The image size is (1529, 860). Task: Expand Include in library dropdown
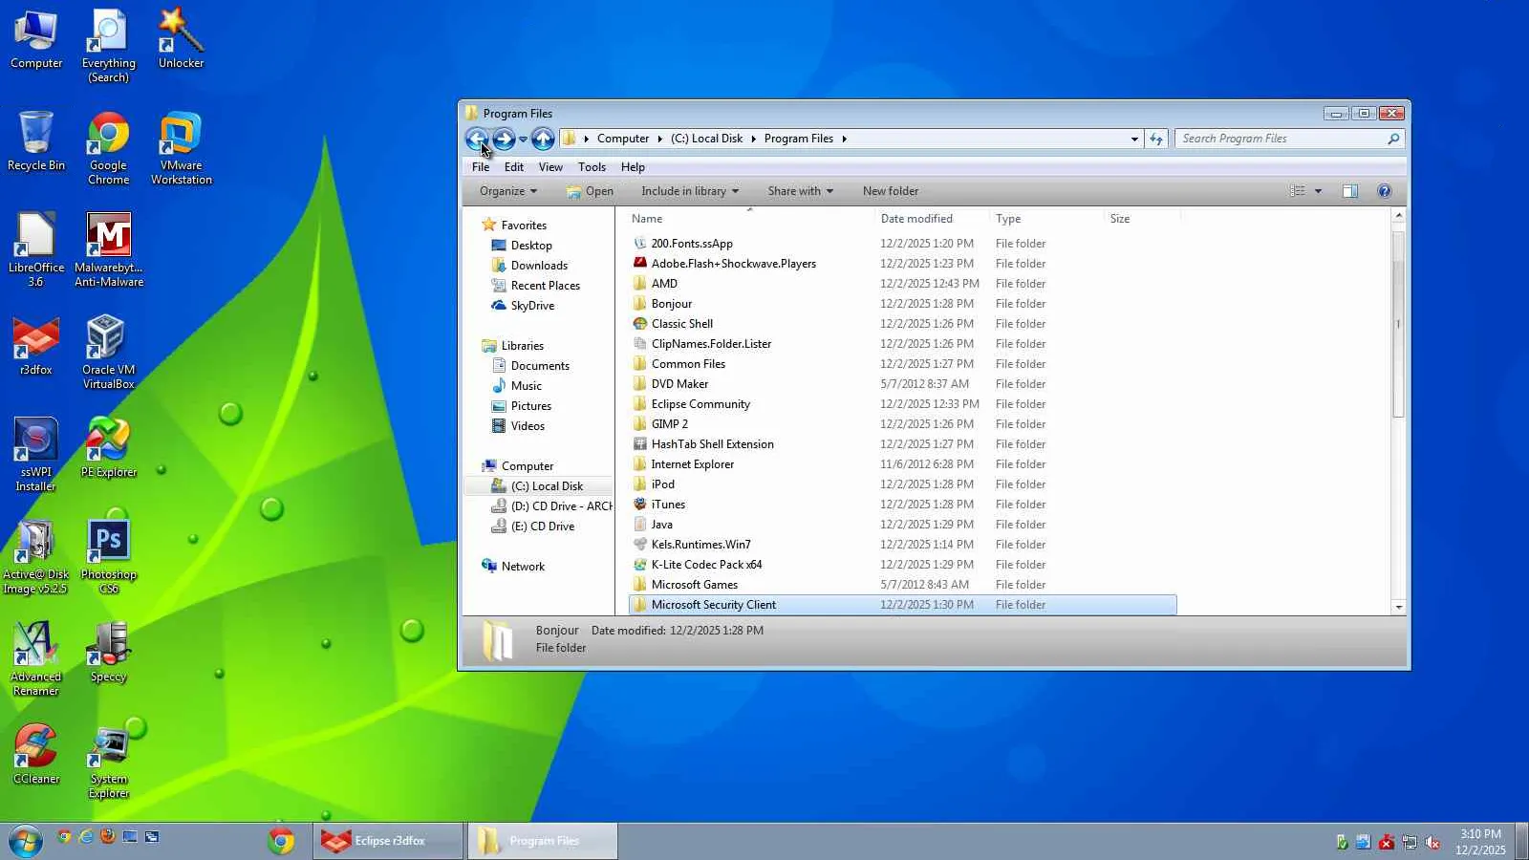tap(690, 191)
